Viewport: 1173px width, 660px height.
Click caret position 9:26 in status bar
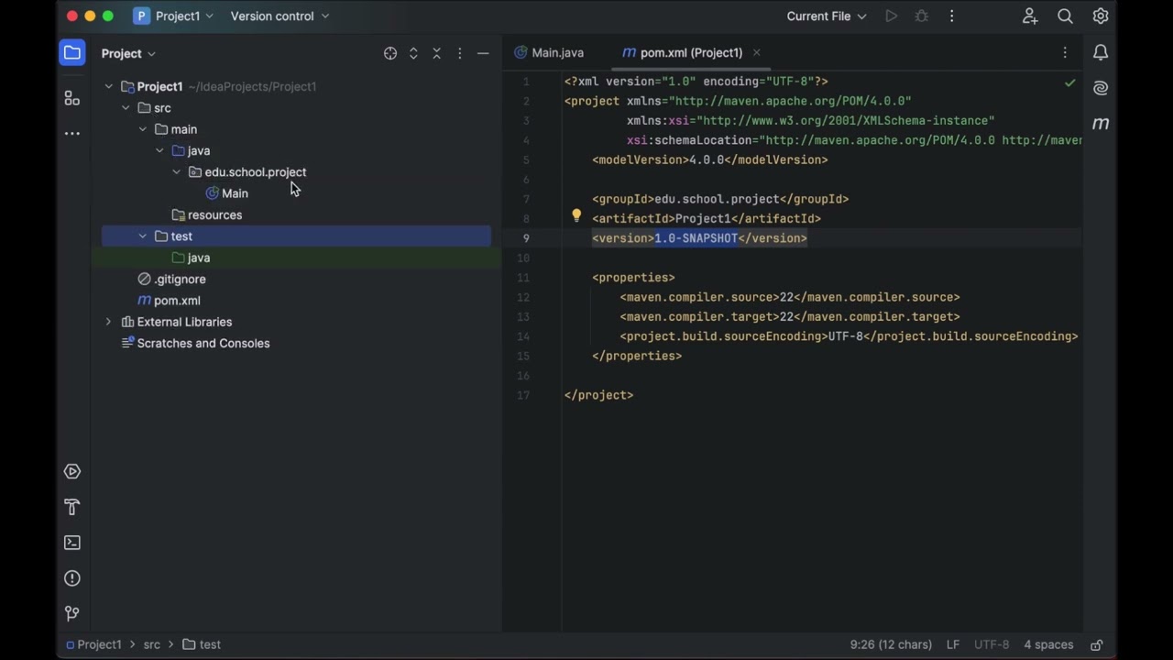tap(891, 644)
